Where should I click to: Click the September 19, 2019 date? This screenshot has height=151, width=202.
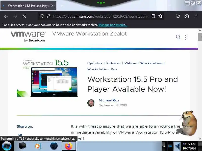113,105
